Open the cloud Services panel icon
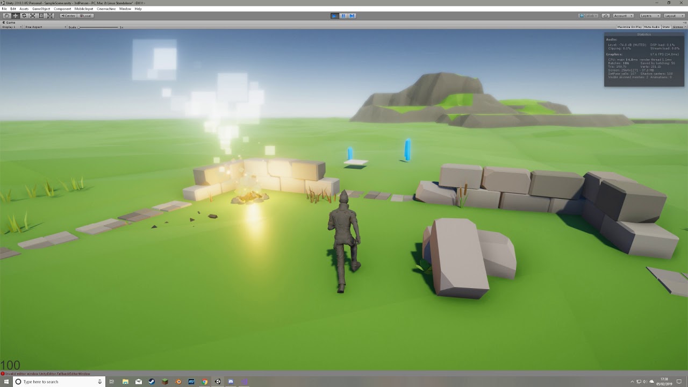The width and height of the screenshot is (688, 387). (606, 16)
